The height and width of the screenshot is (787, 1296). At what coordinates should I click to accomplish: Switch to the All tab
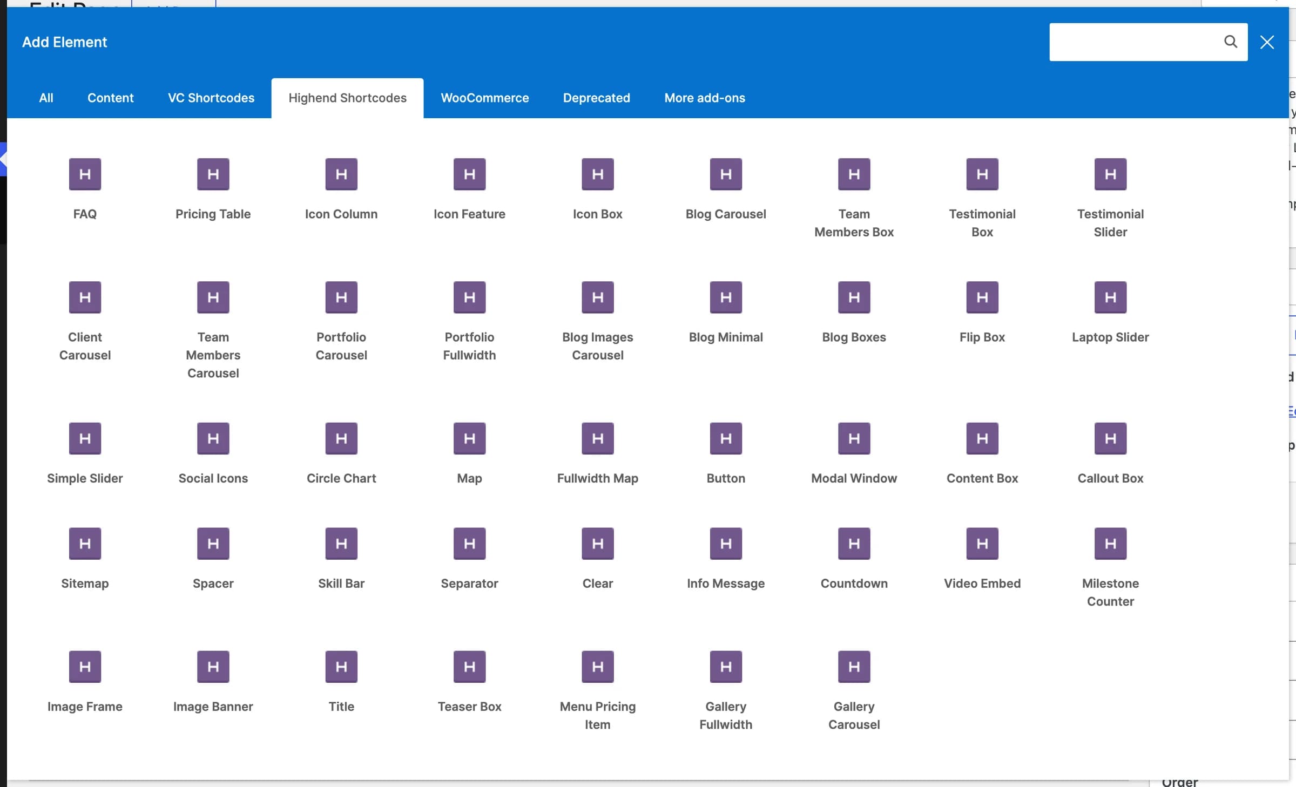pos(46,98)
